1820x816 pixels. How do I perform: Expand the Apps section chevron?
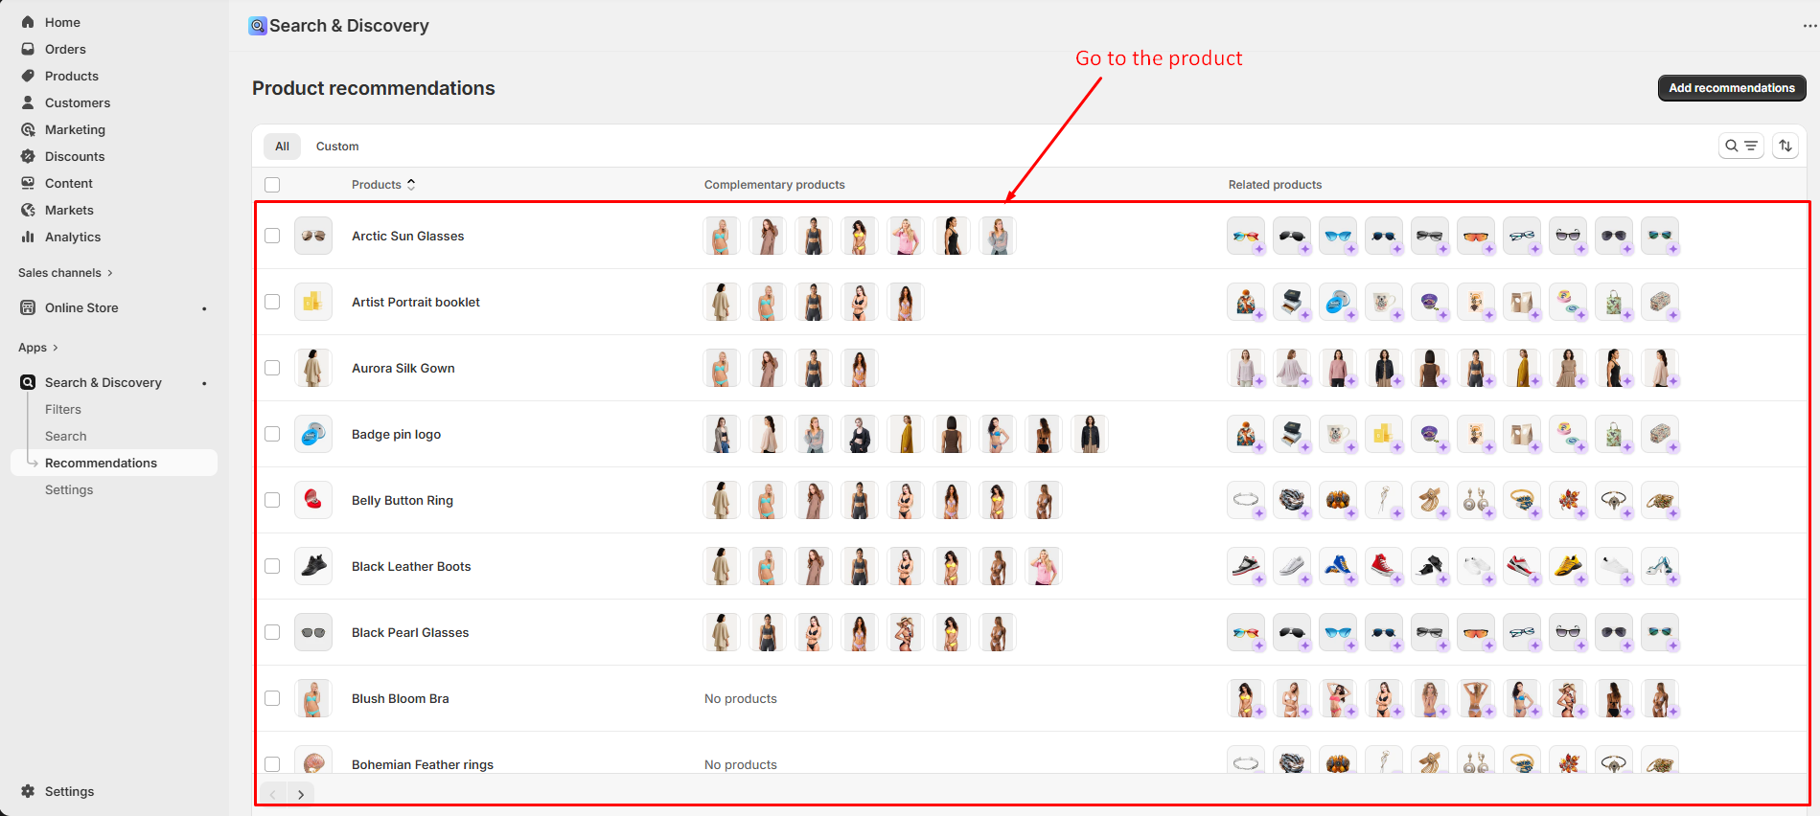tap(55, 348)
